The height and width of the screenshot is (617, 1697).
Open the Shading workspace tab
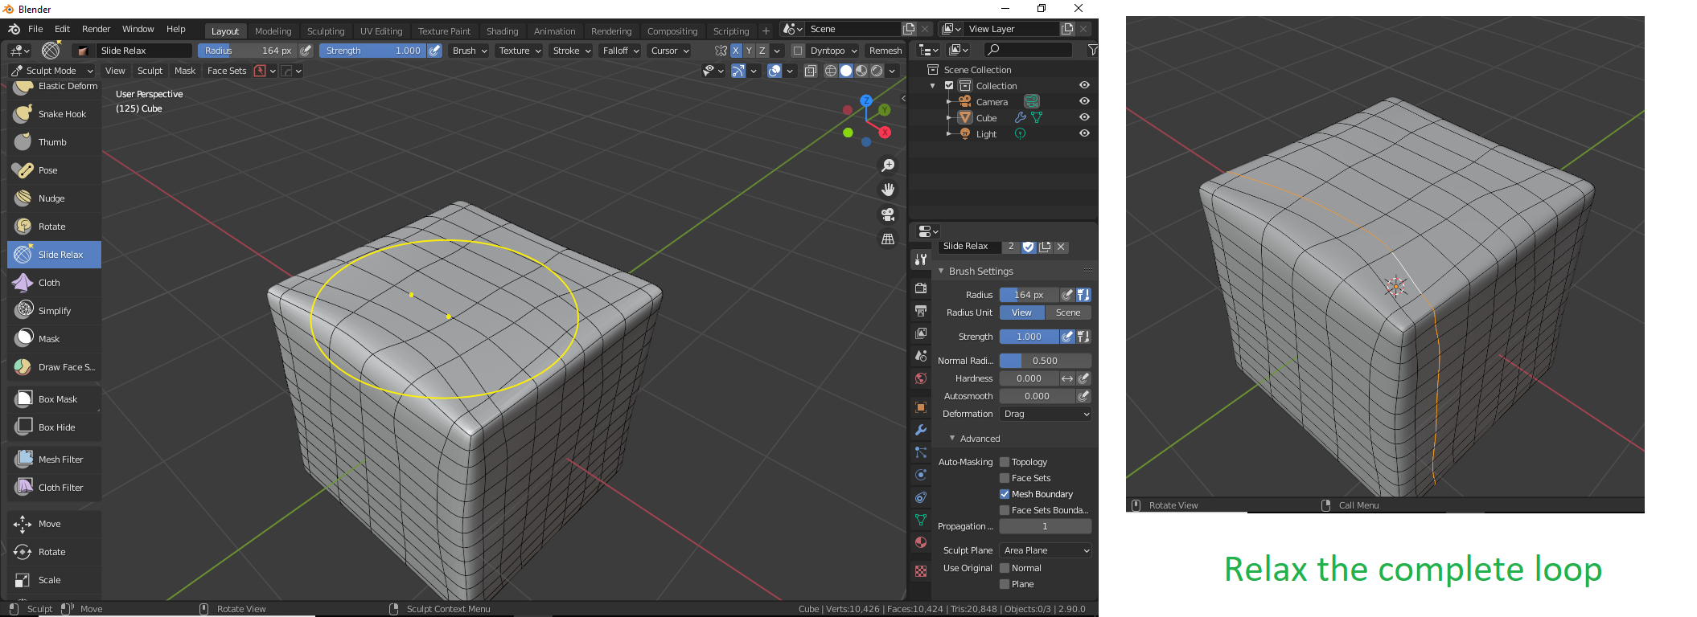click(503, 31)
